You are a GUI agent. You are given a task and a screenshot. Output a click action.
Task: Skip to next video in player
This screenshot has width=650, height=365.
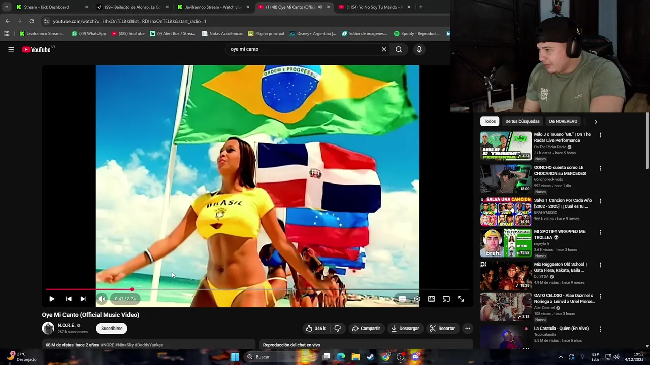tap(83, 299)
